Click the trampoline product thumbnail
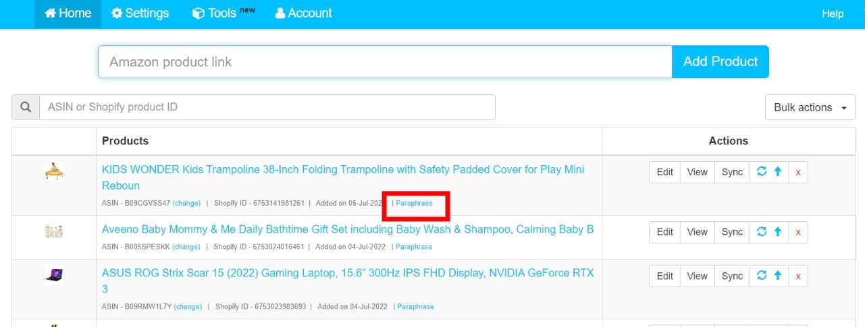865x327 pixels. [54, 171]
